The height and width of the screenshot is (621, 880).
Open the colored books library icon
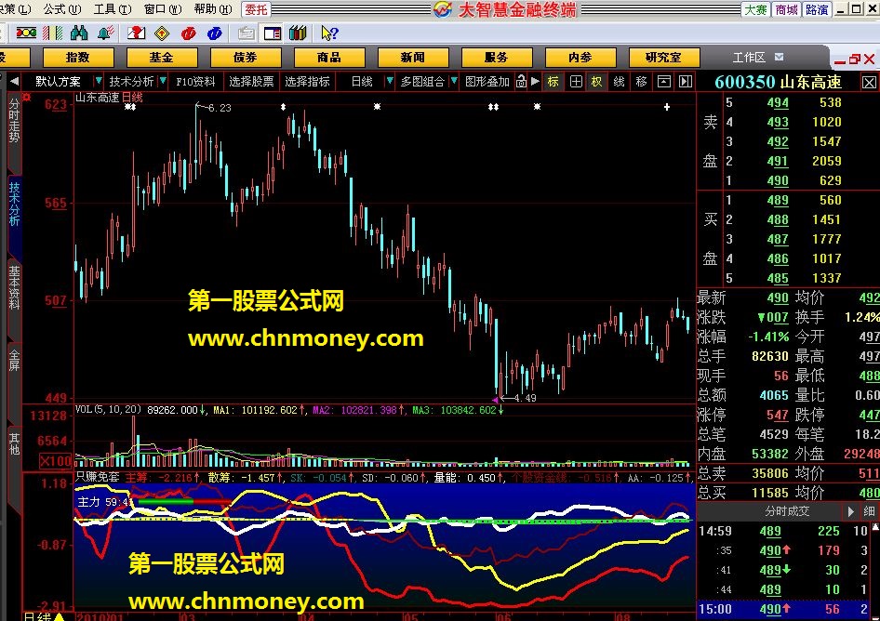pos(298,33)
